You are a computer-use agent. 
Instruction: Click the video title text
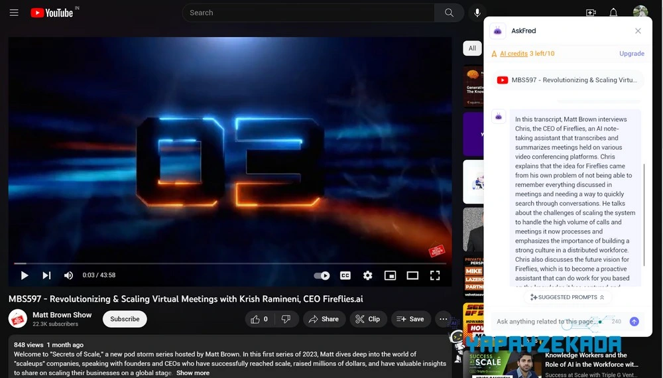[186, 299]
